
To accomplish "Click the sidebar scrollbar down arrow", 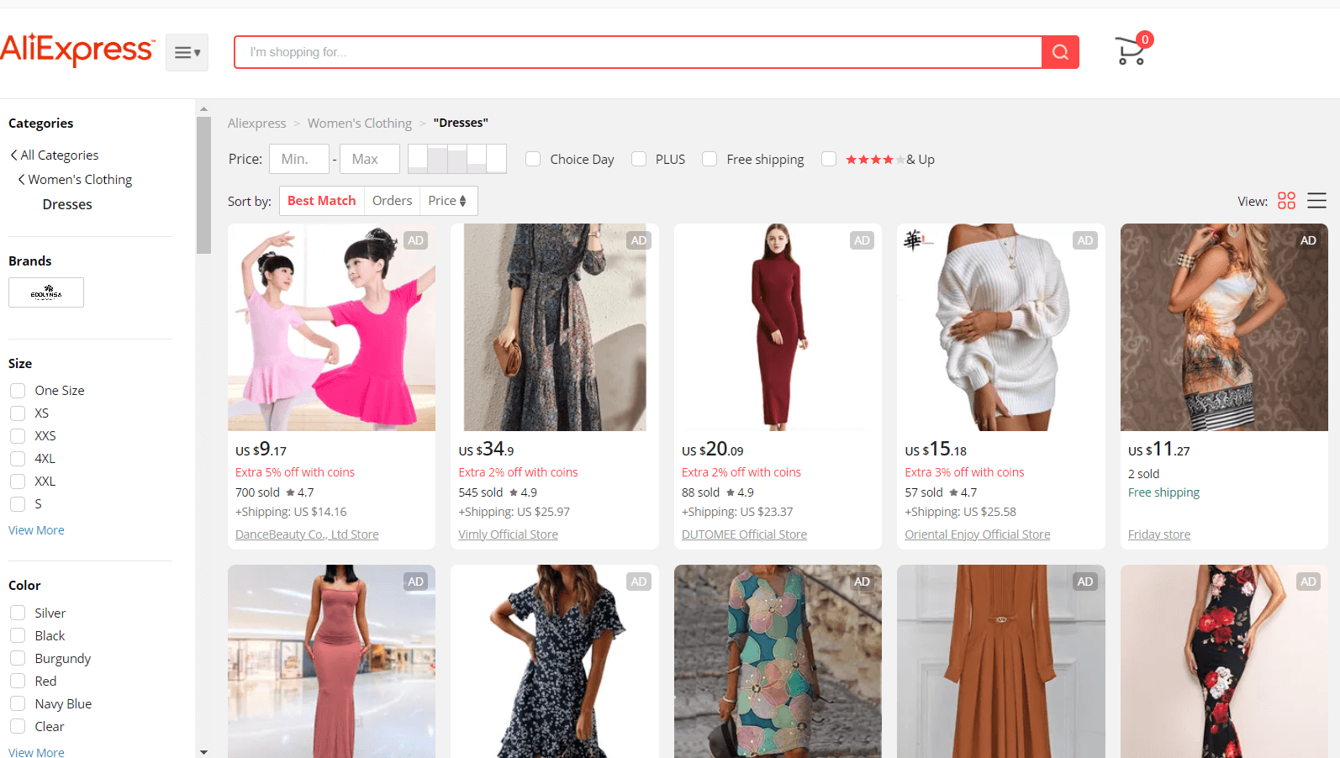I will 203,752.
